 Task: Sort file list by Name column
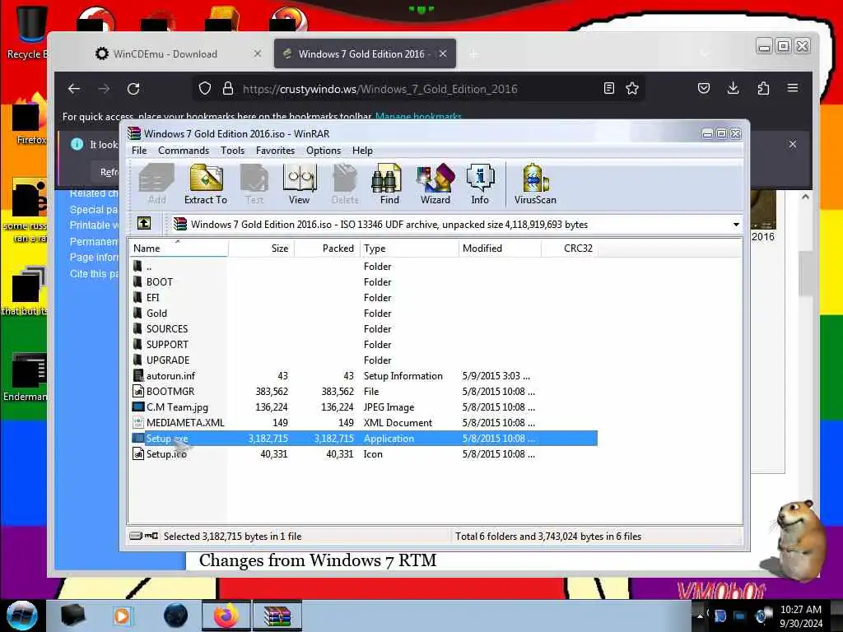click(x=179, y=249)
